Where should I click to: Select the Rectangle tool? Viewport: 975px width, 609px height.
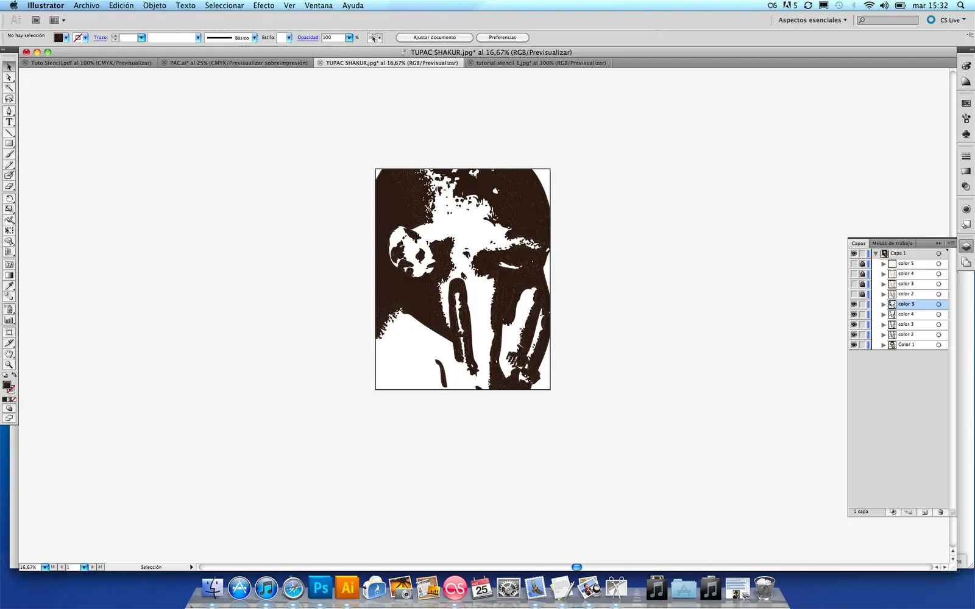(9, 143)
